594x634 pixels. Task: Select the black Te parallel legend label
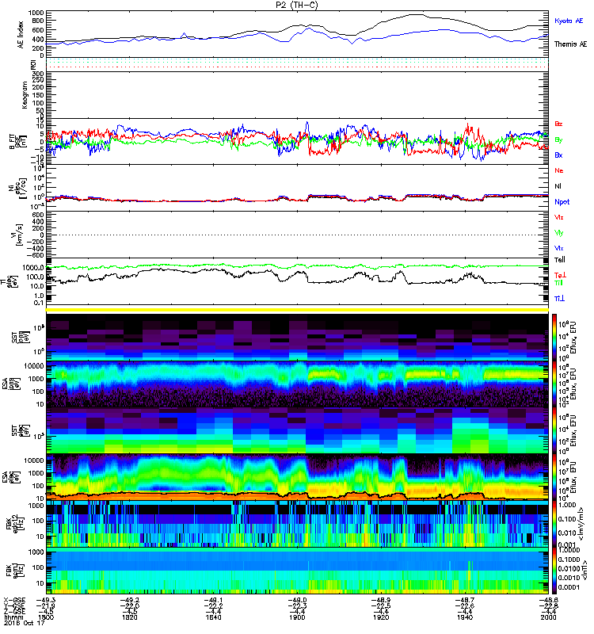click(560, 260)
